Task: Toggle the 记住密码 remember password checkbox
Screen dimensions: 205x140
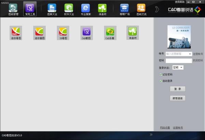Action: pos(161,74)
